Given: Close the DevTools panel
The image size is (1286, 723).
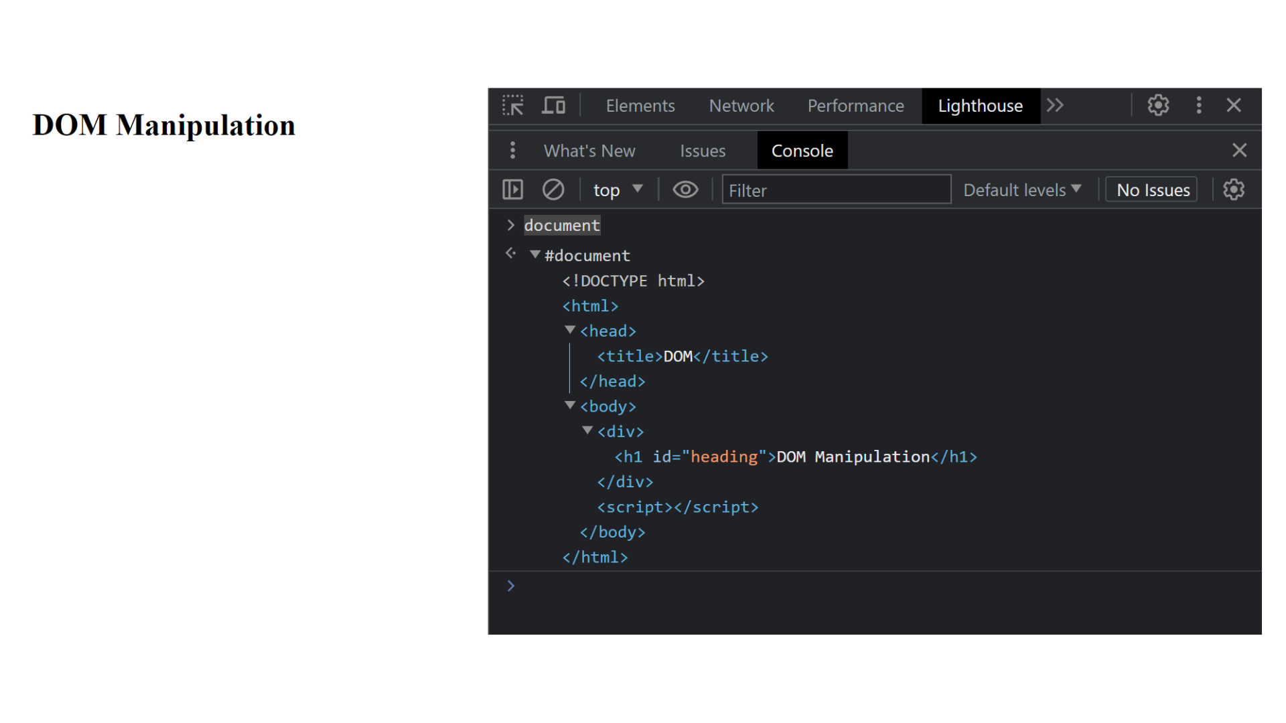Looking at the screenshot, I should click(1234, 105).
